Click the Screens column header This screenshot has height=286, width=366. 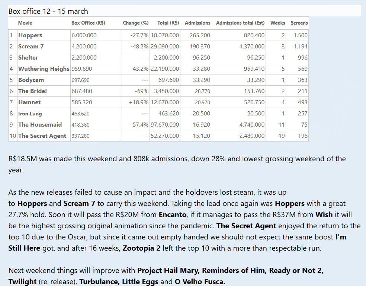click(x=299, y=23)
